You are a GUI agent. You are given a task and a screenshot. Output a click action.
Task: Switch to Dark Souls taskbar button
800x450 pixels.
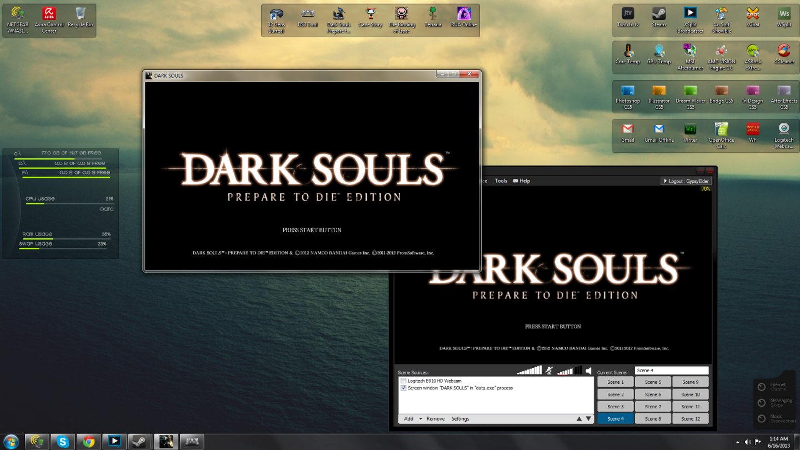click(x=166, y=442)
